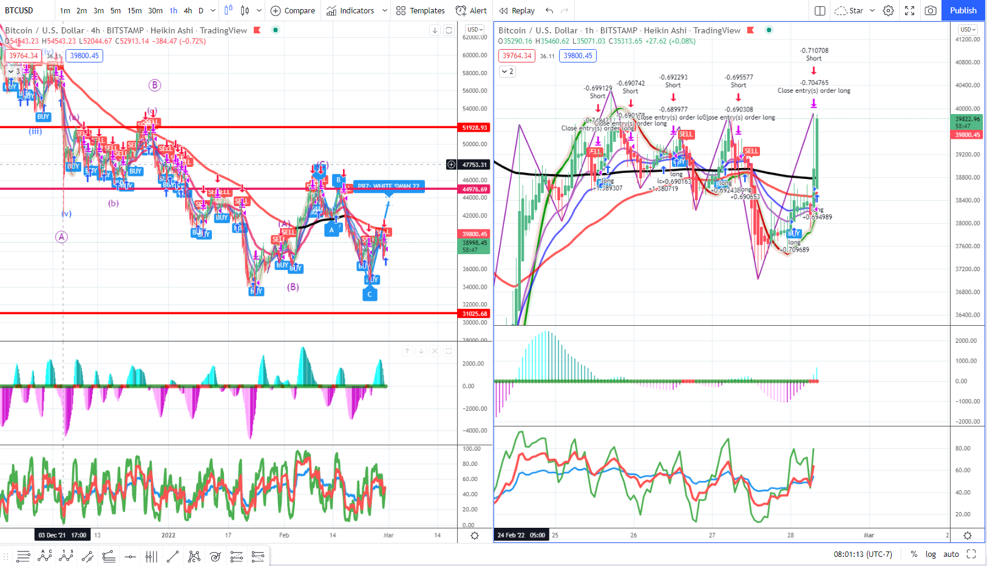
Task: Open the Indicators dialog
Action: (x=350, y=10)
